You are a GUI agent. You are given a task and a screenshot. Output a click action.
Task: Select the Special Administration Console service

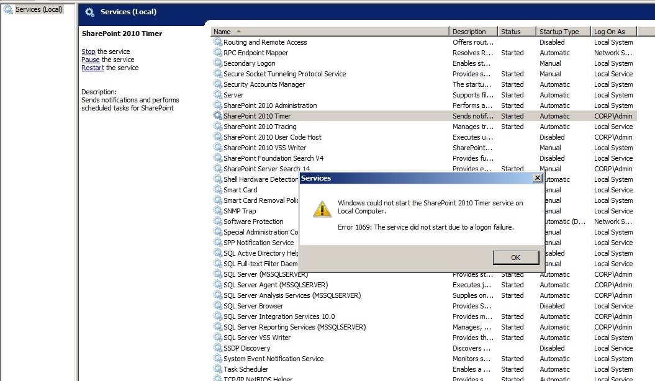[261, 232]
